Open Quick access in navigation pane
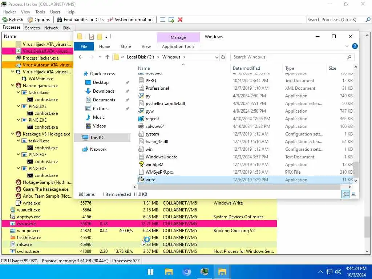 click(102, 73)
